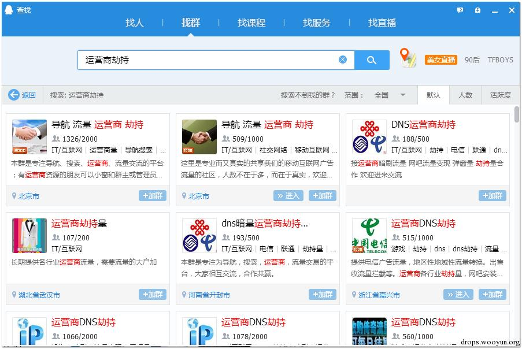Open group title 运营商劫持量
This screenshot has width=522, height=349.
pos(79,224)
